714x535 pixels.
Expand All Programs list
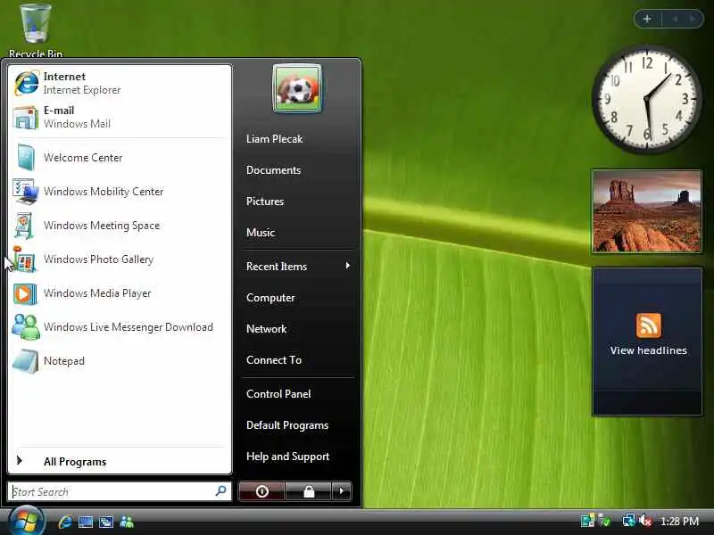(x=120, y=461)
